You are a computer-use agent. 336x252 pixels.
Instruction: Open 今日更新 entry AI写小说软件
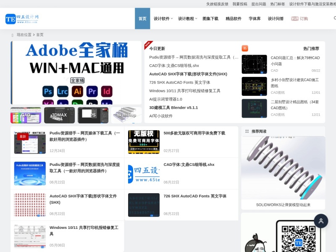pyautogui.click(x=161, y=116)
